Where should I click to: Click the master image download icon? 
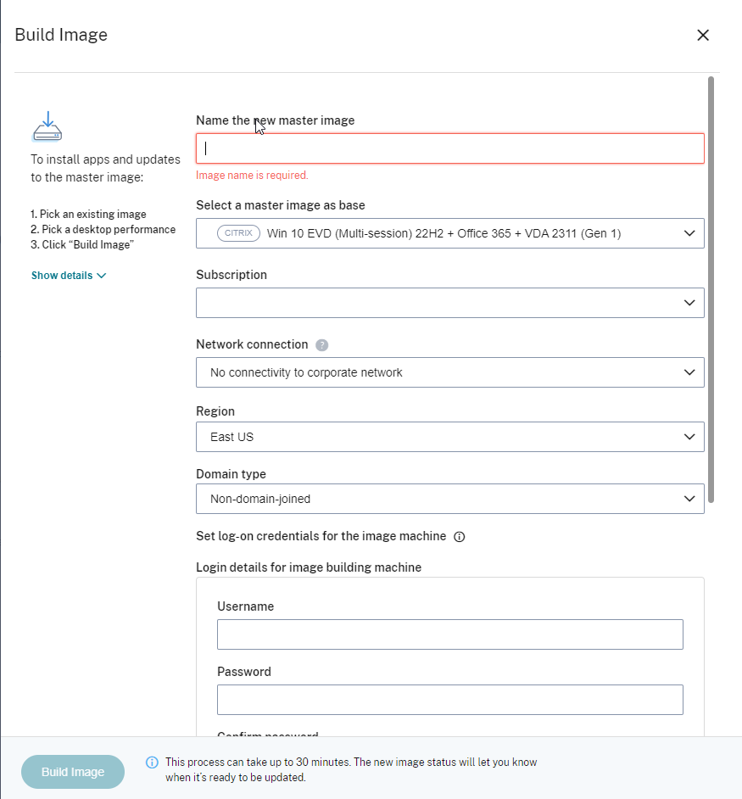[x=47, y=126]
